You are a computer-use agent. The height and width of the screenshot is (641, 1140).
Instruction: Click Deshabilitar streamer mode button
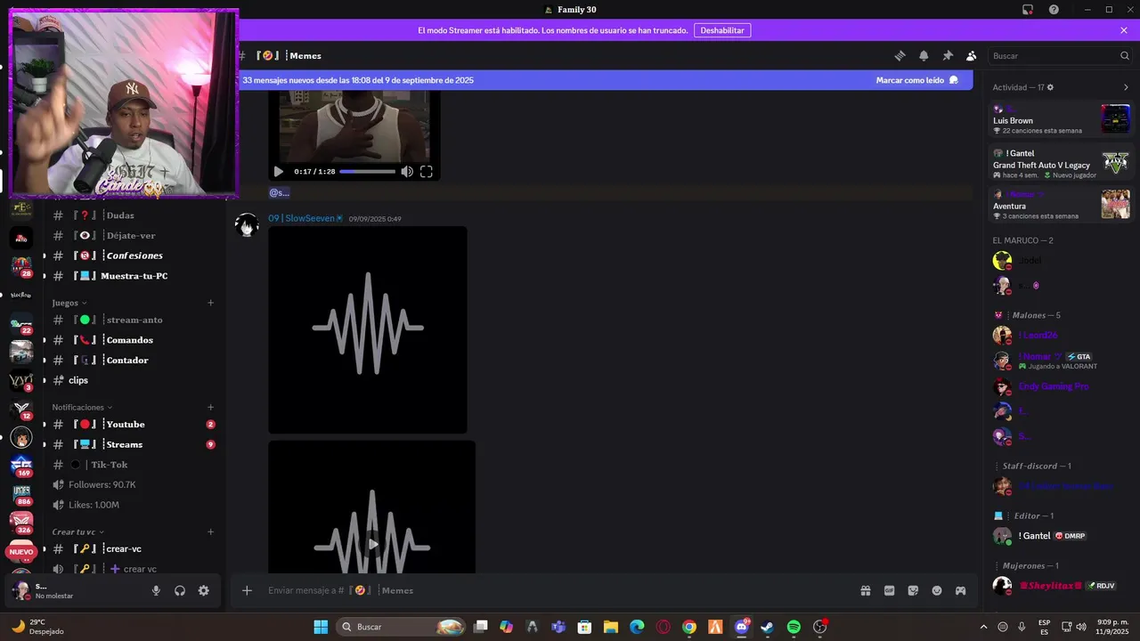tap(722, 30)
